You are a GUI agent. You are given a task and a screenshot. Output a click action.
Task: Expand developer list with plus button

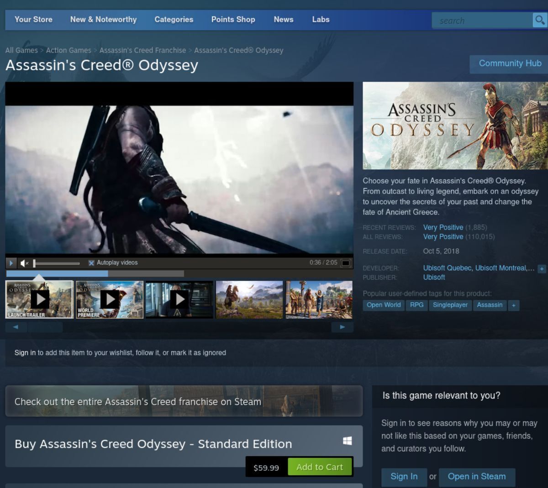click(542, 269)
